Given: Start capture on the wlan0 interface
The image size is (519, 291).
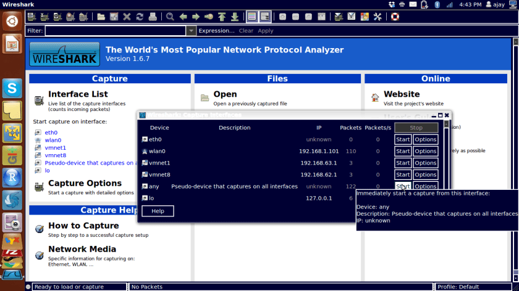Looking at the screenshot, I should click(x=403, y=152).
